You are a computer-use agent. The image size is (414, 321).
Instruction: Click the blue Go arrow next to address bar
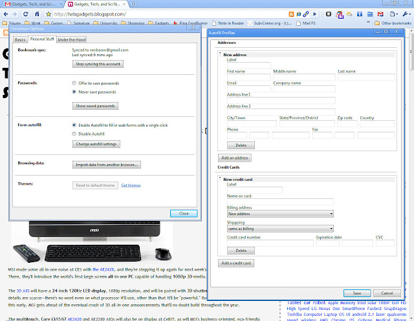tap(315, 14)
